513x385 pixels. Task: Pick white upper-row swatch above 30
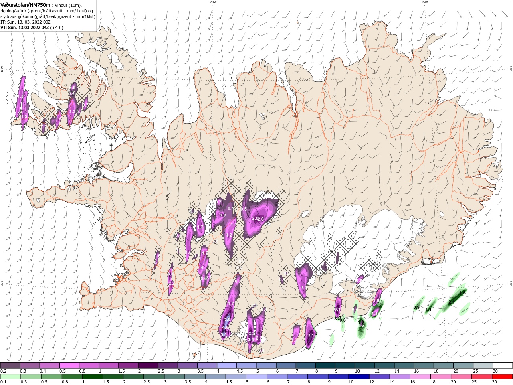[x=503, y=365]
